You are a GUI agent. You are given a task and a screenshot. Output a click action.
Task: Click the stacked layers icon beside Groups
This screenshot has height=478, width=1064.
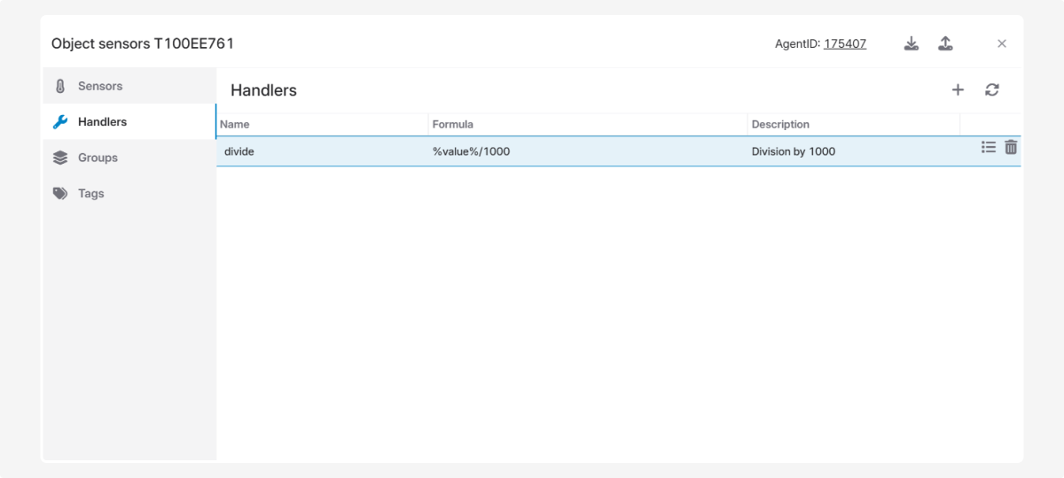(60, 158)
